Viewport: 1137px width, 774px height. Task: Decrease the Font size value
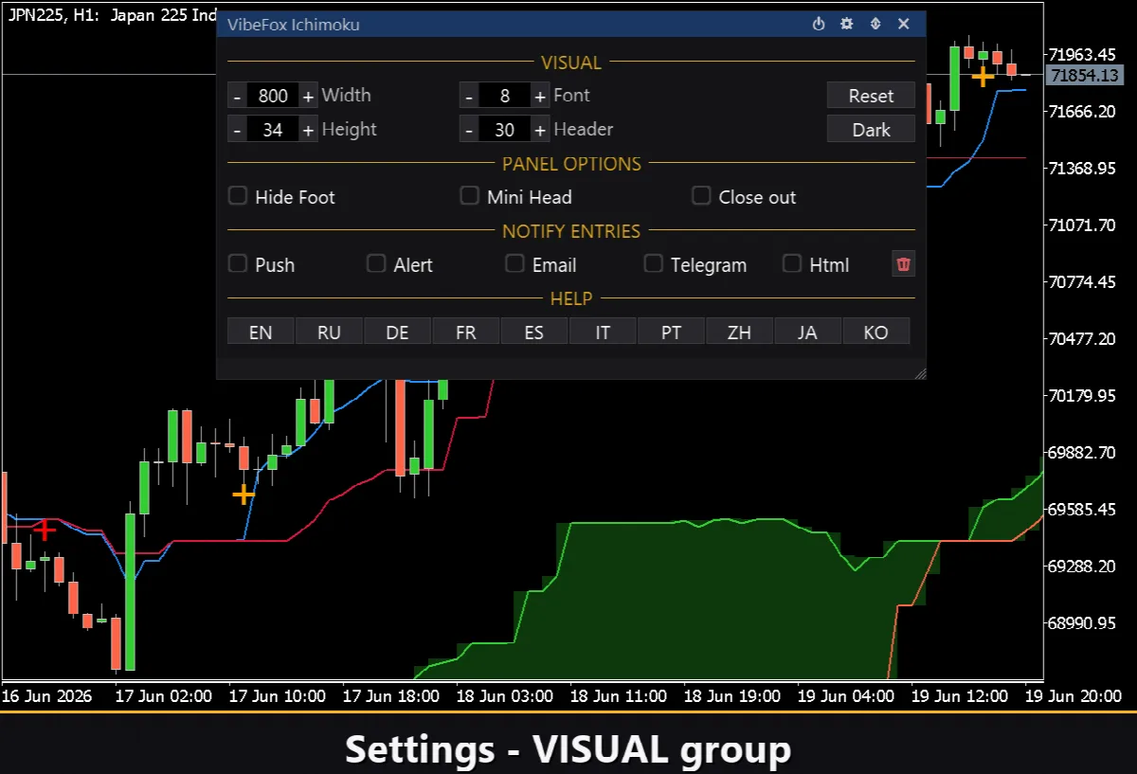coord(469,96)
